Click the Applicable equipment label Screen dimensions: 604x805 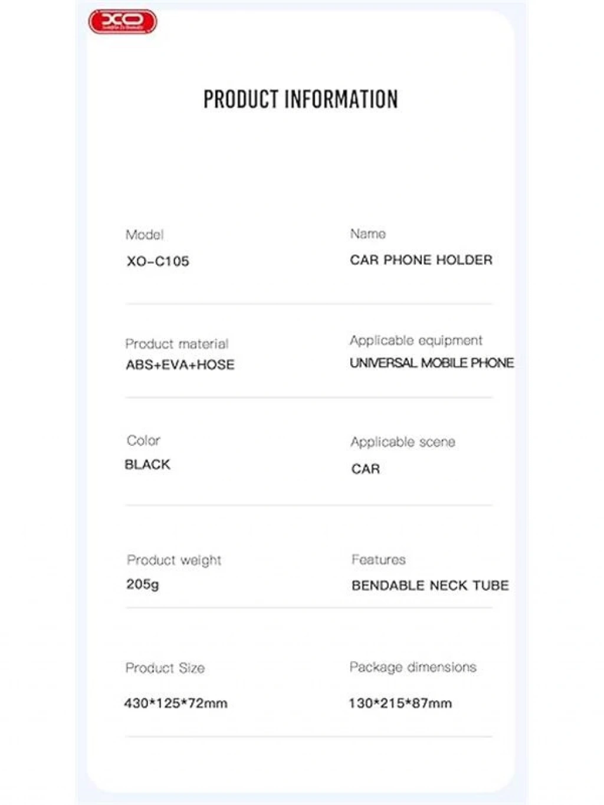point(416,340)
